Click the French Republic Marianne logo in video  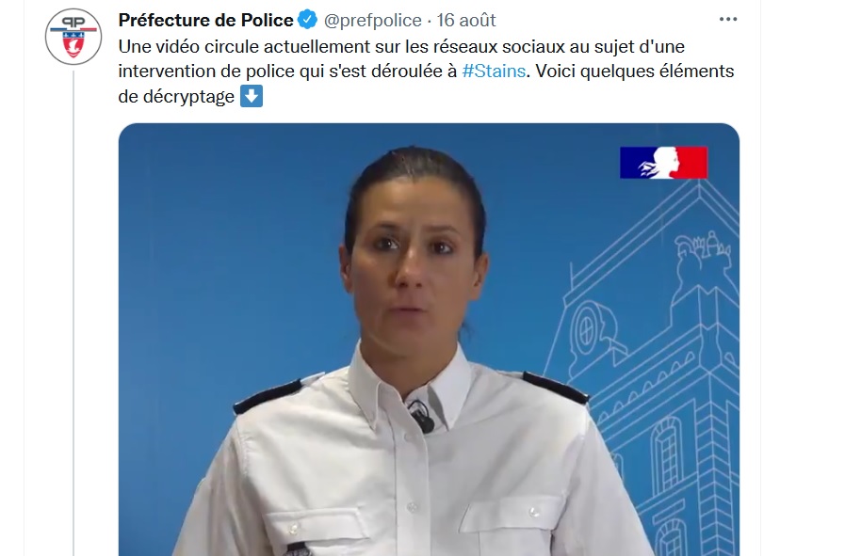[663, 163]
